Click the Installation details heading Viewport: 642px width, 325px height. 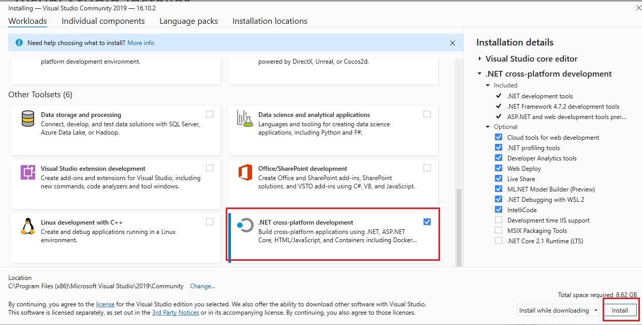tap(515, 42)
